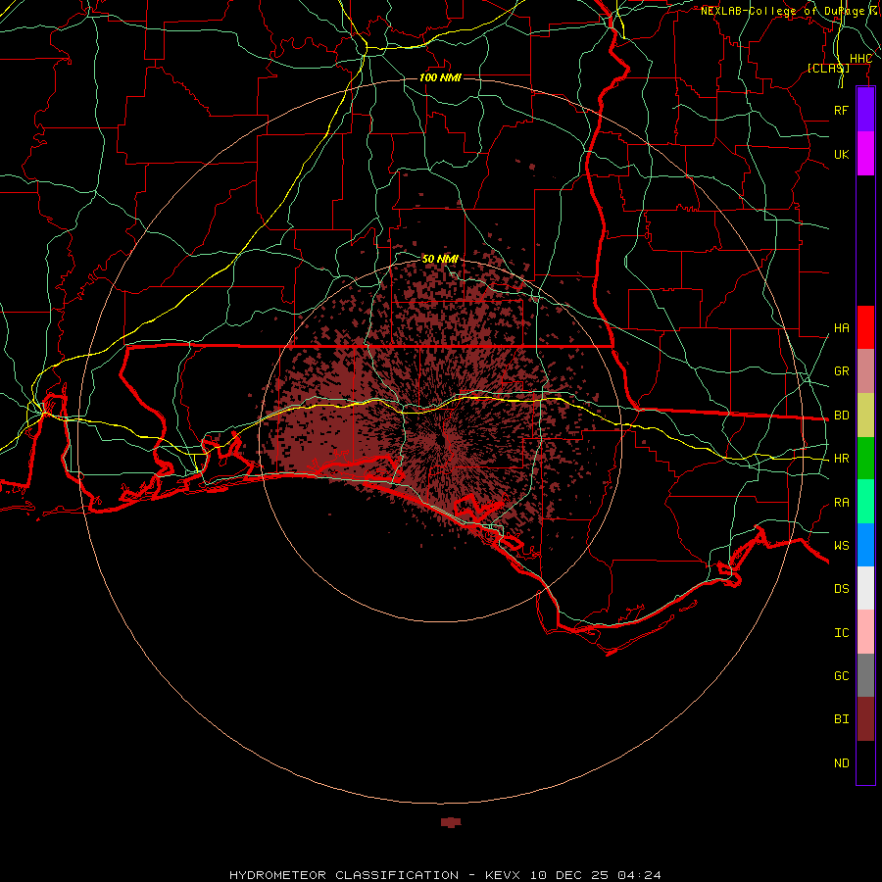Click the IC legend label
Viewport: 882px width, 882px height.
point(841,633)
